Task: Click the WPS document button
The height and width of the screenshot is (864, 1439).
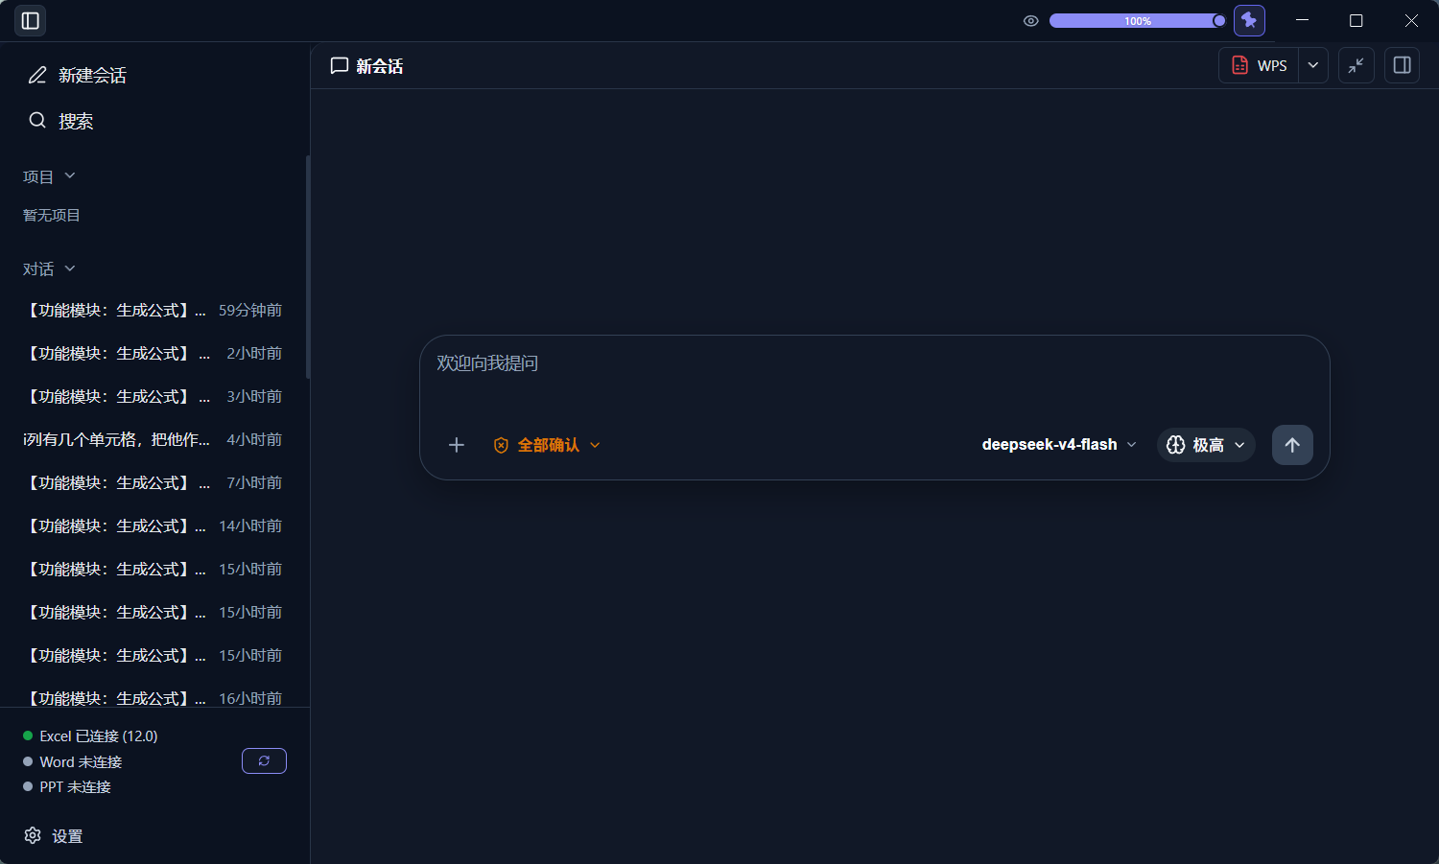Action: [1259, 65]
